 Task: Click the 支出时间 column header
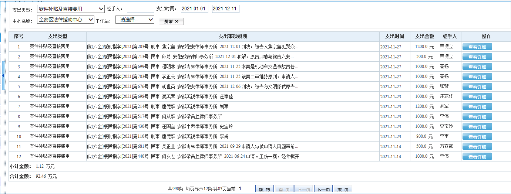pos(395,37)
